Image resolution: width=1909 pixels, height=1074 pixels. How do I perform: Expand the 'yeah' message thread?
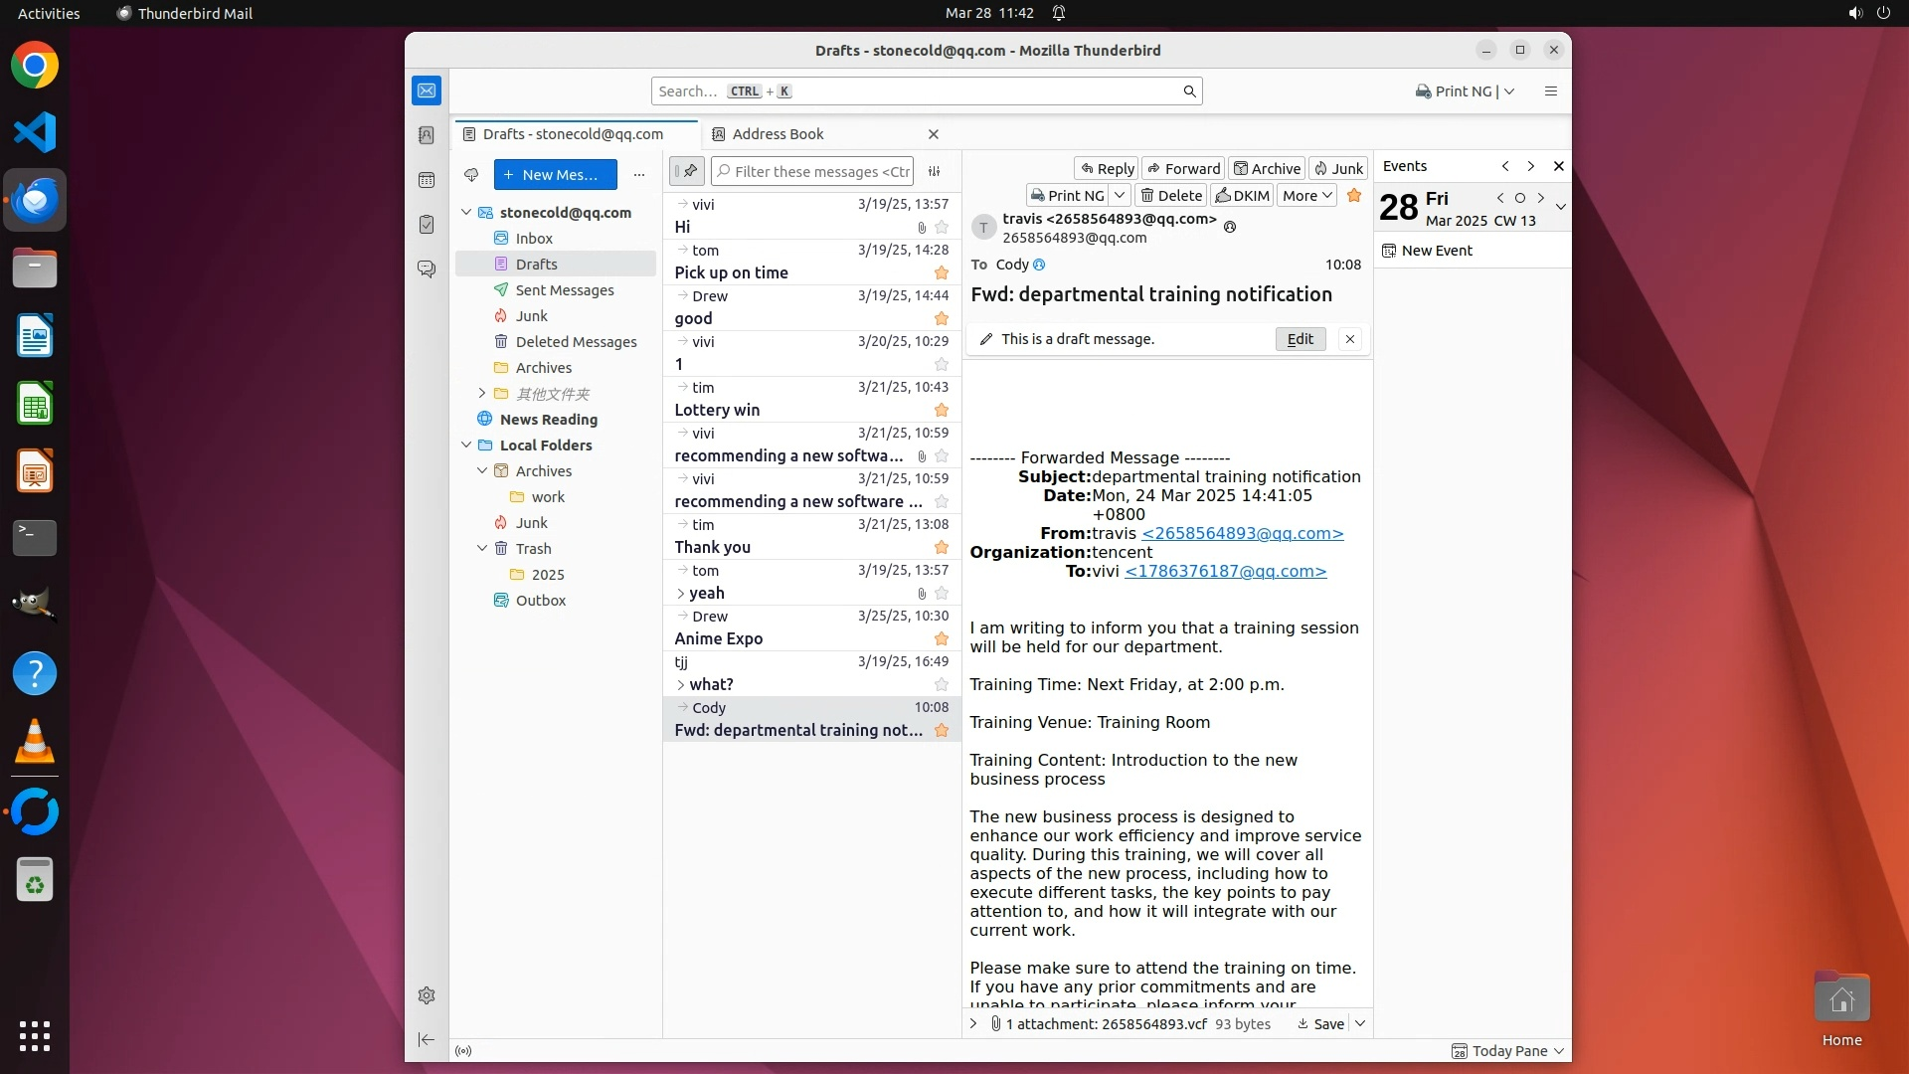tap(681, 594)
